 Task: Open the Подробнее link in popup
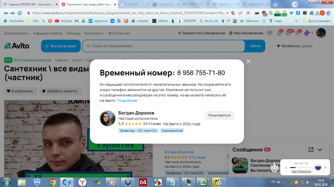[x=127, y=101]
